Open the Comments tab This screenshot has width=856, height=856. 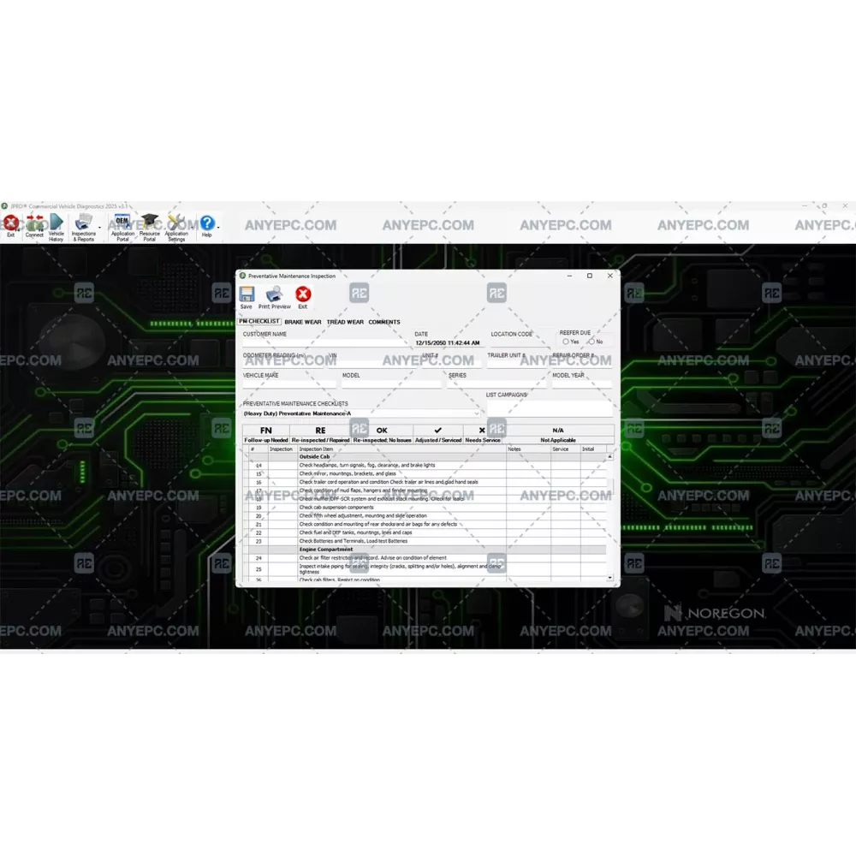tap(384, 322)
